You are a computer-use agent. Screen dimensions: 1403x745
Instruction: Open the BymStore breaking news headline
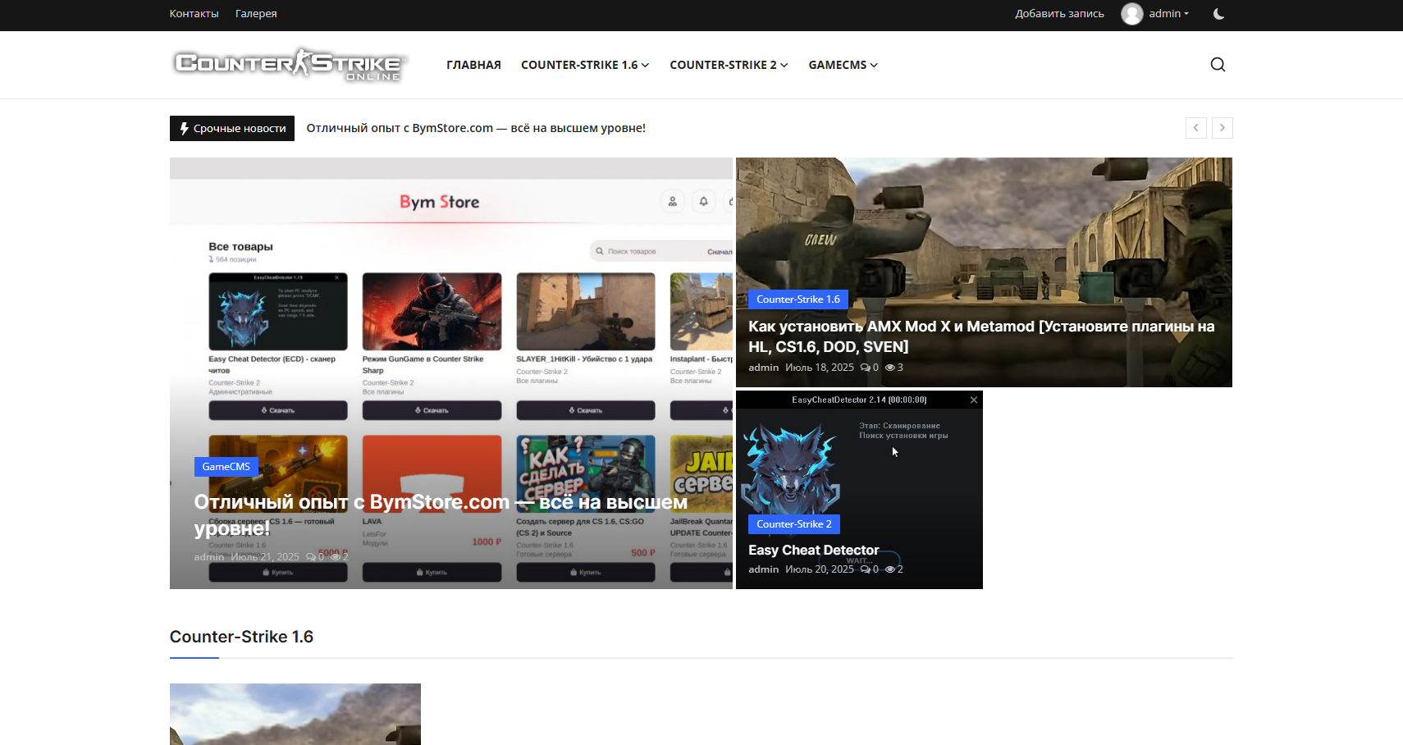coord(476,128)
